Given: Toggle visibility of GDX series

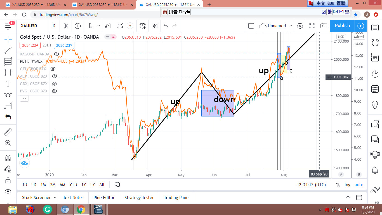Looking at the screenshot, I should coord(55,84).
